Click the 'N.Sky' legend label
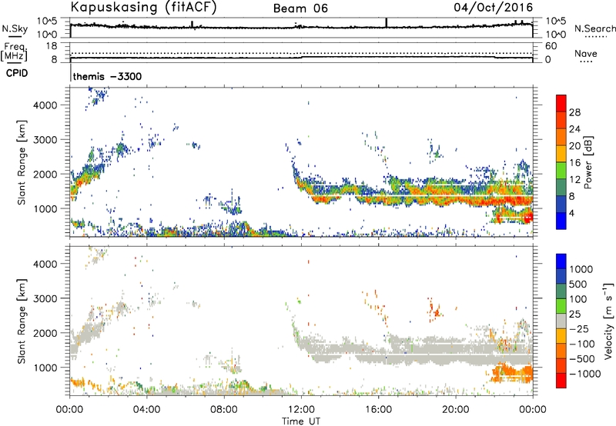Screen dimensions: 616x426 [15, 28]
